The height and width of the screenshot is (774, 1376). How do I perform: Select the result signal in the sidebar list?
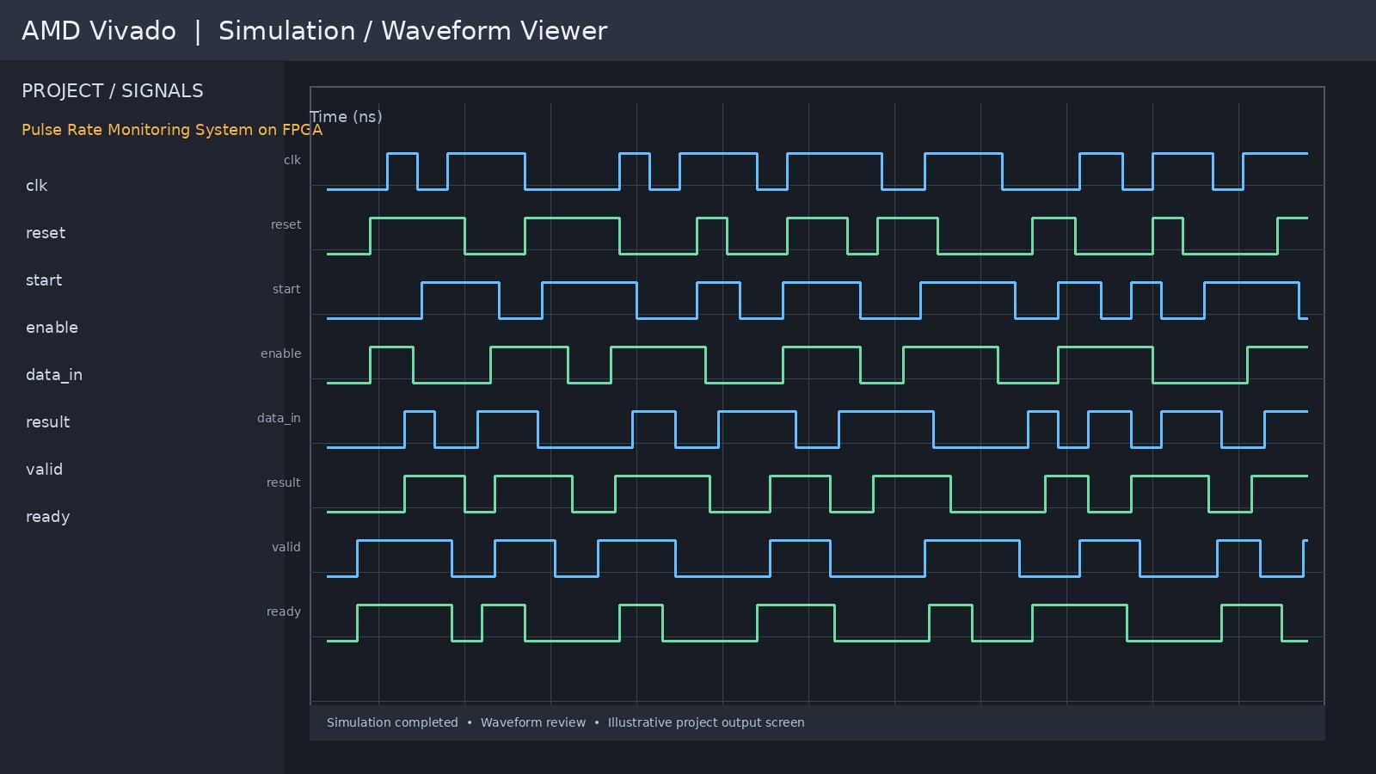point(47,422)
